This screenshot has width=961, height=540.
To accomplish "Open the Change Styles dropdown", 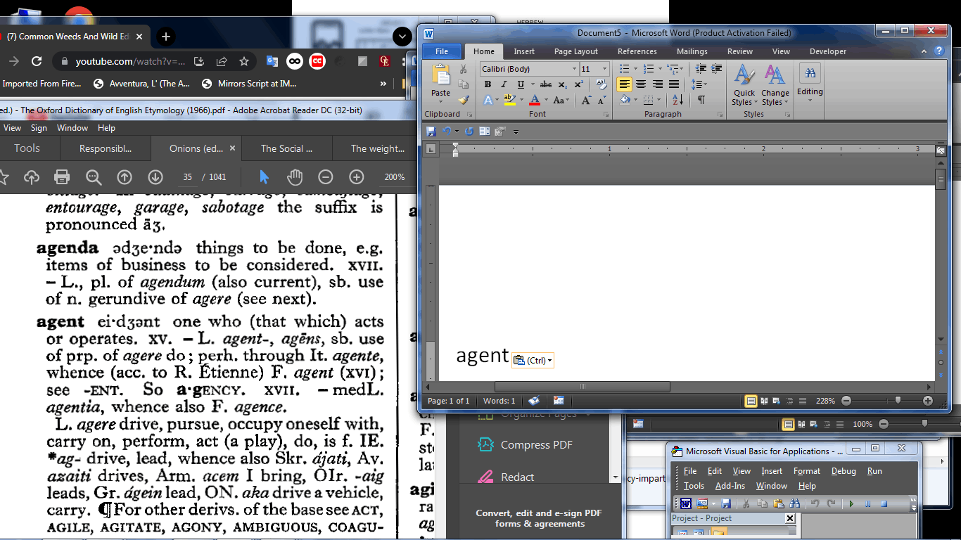I will click(x=775, y=85).
